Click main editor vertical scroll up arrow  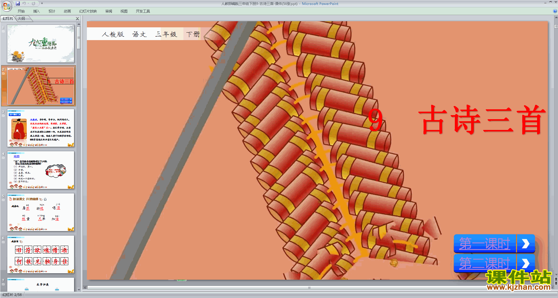click(556, 17)
